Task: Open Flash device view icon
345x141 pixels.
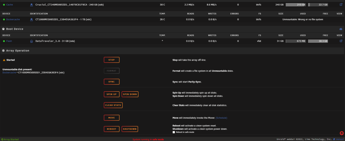Action: (341, 41)
